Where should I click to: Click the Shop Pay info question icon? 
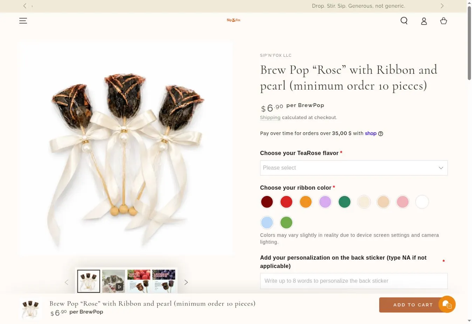coord(381,133)
